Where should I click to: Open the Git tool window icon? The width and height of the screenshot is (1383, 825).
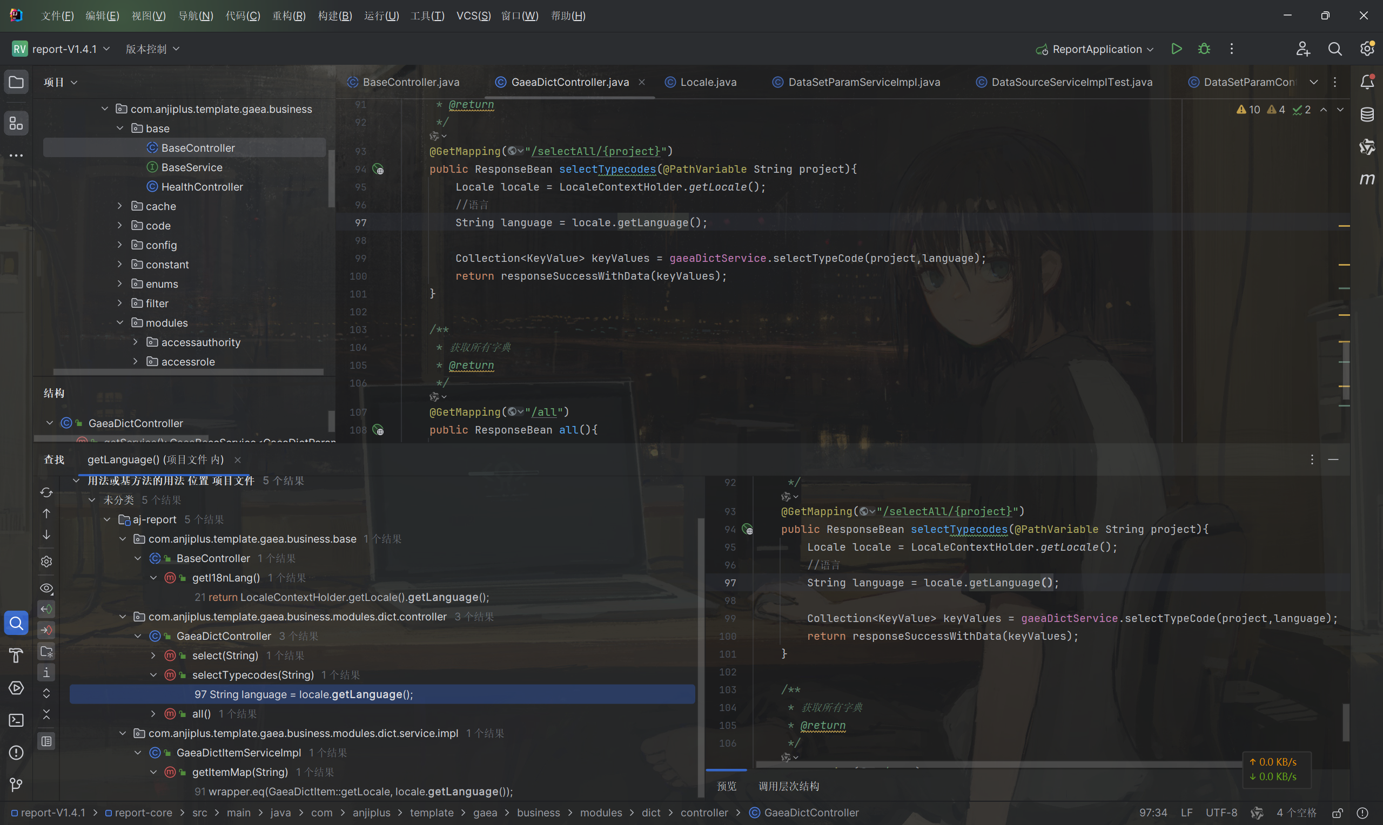pos(16,785)
